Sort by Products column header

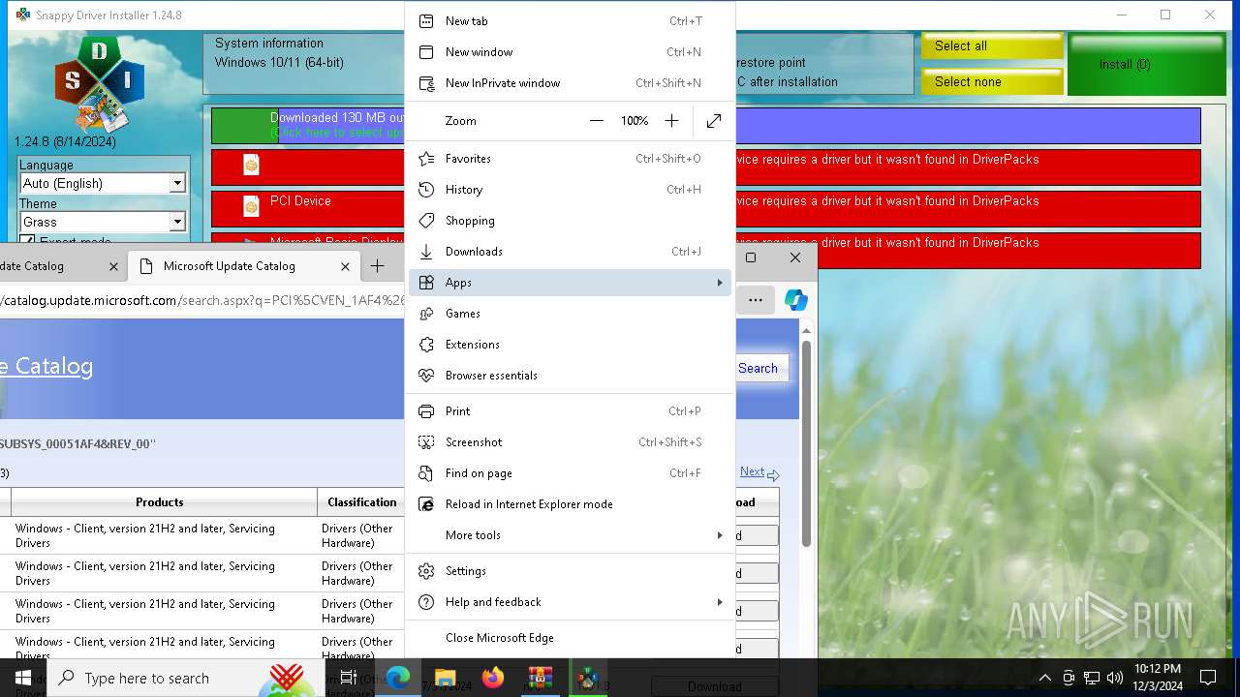point(160,502)
